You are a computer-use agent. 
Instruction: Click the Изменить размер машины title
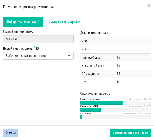pyautogui.click(x=28, y=7)
